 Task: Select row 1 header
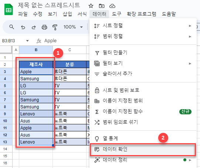point(5,58)
